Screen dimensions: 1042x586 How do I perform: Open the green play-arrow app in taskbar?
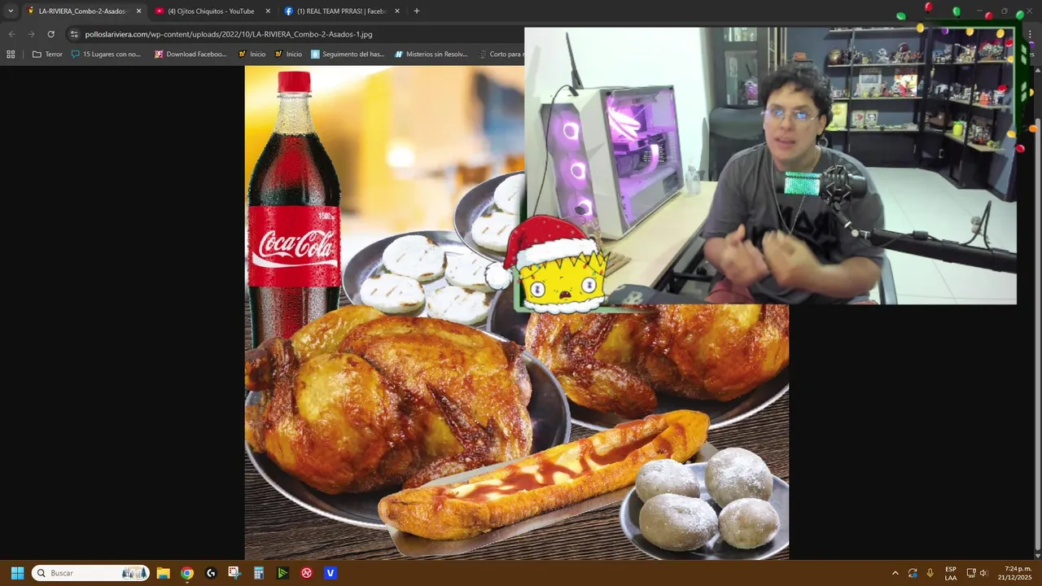point(282,573)
